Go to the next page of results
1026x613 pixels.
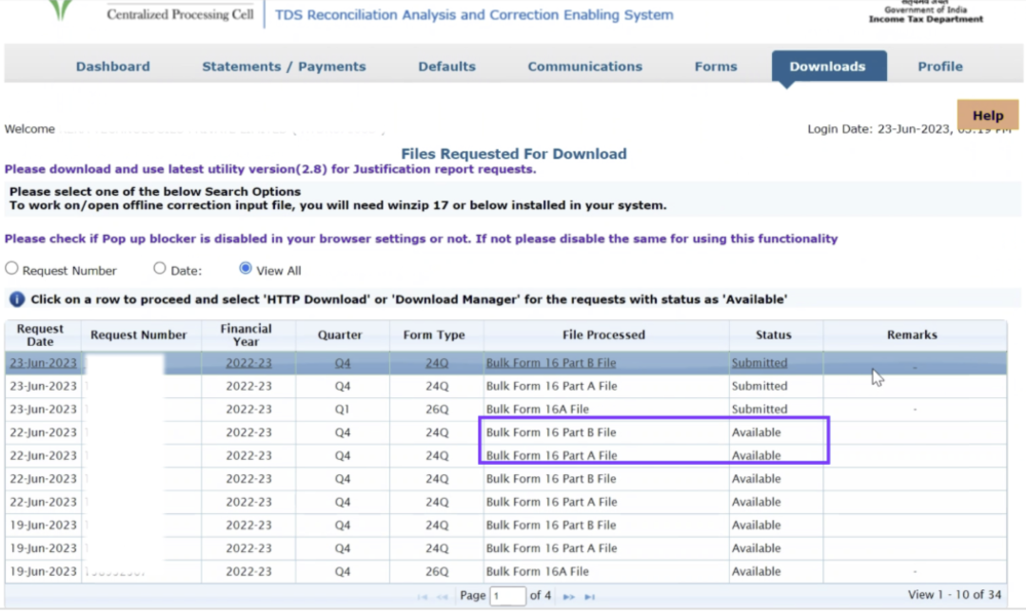[x=568, y=597]
